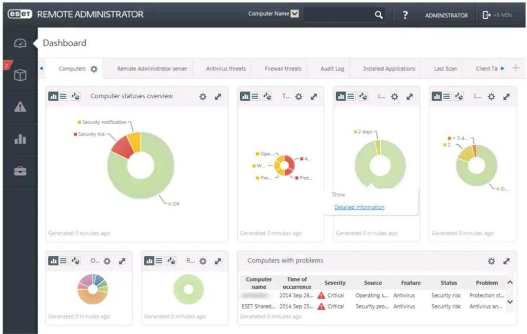The height and width of the screenshot is (334, 527).
Task: Open gear in the R... panel
Action: click(x=203, y=261)
